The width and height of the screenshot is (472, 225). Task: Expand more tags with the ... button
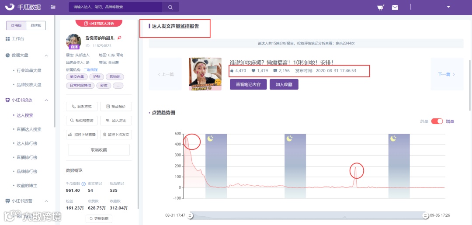click(x=118, y=86)
